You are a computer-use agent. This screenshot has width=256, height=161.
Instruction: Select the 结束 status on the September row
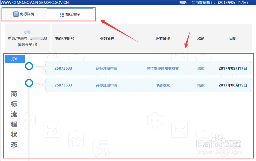point(201,68)
